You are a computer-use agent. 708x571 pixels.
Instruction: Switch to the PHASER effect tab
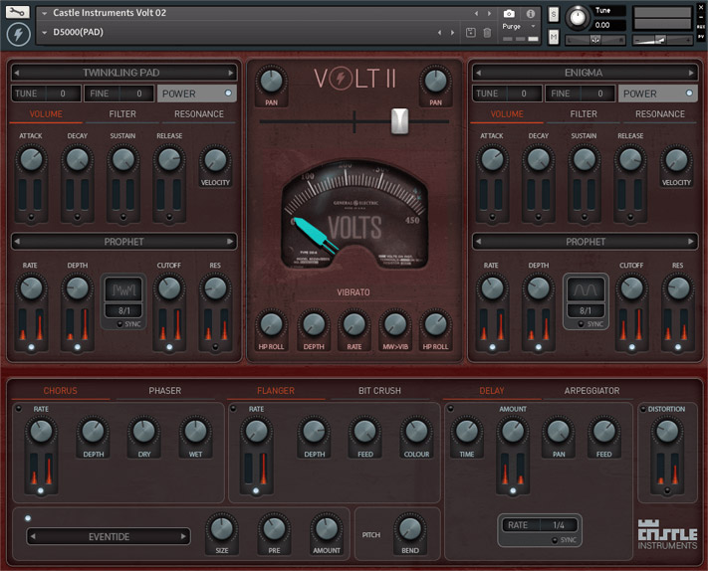point(165,391)
